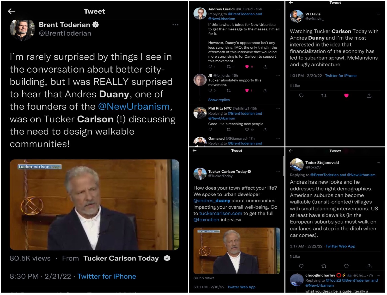Image resolution: width=387 pixels, height=295 pixels.
Task: Open Brent Toderian's profile picture
Action: (x=22, y=29)
